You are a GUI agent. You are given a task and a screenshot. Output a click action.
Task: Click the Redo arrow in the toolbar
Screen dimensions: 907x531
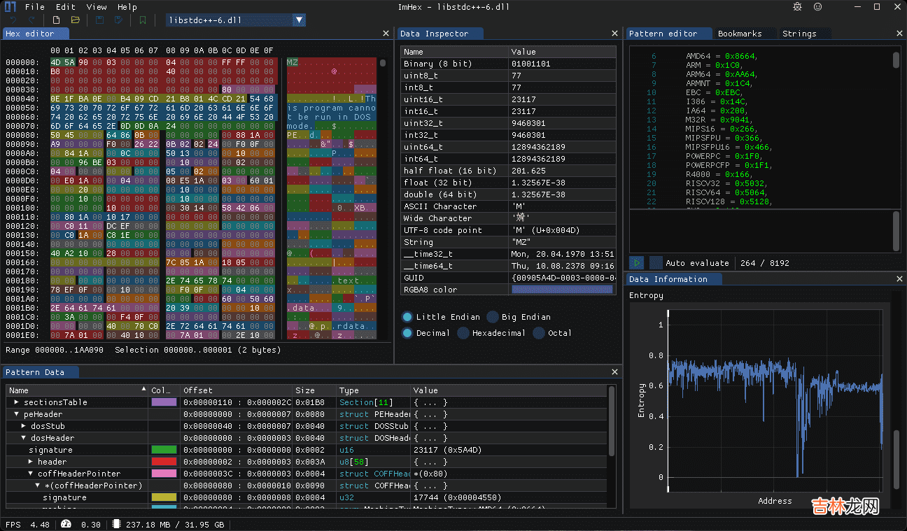pos(31,20)
